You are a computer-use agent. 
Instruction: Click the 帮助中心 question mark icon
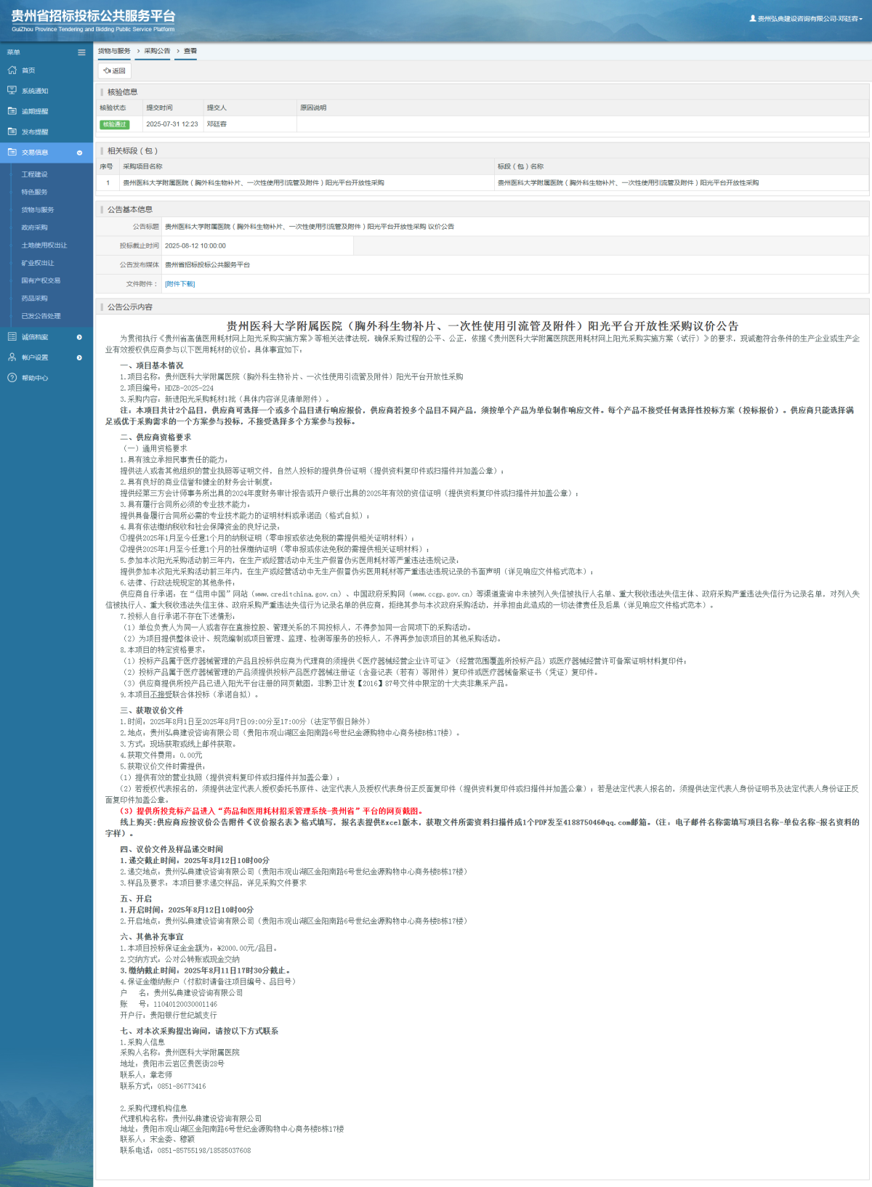pos(12,378)
